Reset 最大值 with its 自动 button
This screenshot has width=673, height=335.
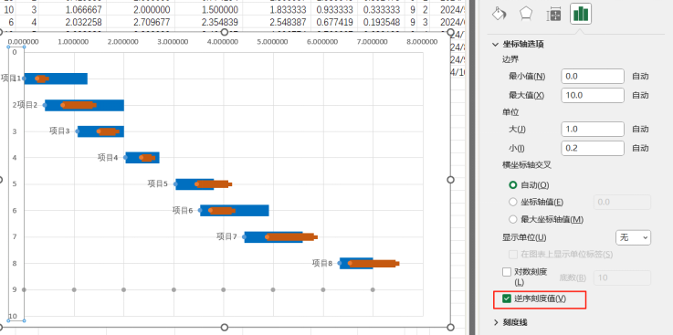click(640, 95)
